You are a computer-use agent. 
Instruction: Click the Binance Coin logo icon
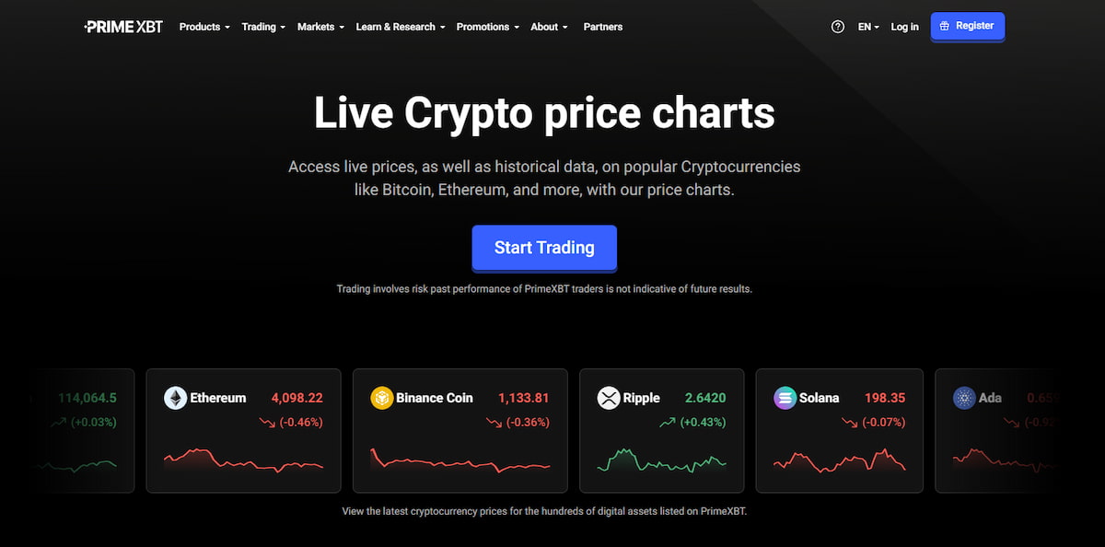pyautogui.click(x=381, y=398)
